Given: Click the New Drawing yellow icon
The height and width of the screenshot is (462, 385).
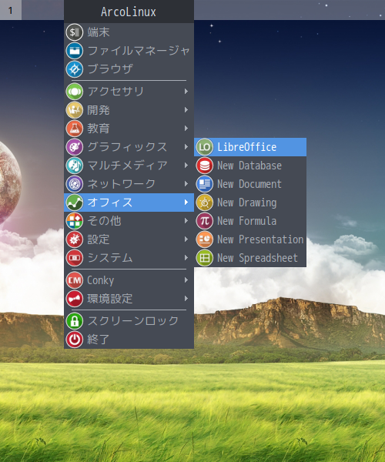Looking at the screenshot, I should point(204,203).
